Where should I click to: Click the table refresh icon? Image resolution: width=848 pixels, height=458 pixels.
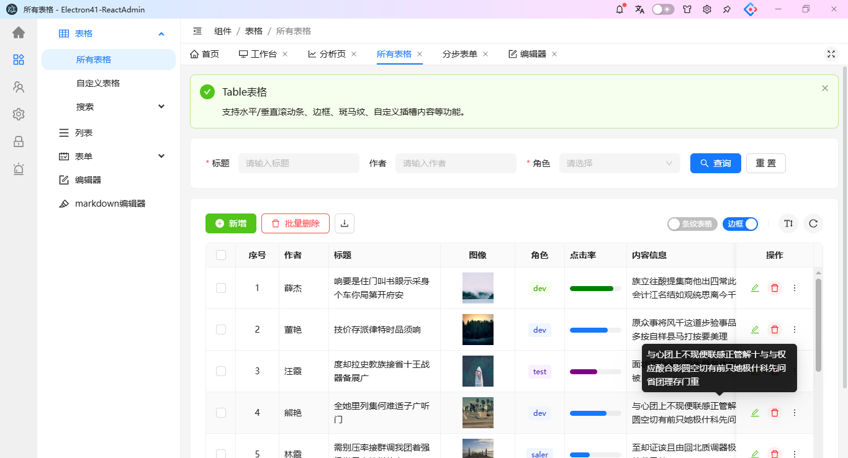click(813, 223)
